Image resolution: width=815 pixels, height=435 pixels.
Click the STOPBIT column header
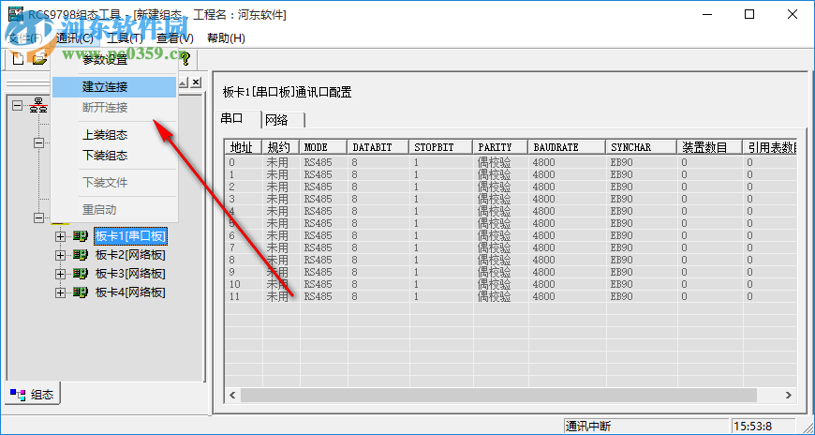click(441, 147)
